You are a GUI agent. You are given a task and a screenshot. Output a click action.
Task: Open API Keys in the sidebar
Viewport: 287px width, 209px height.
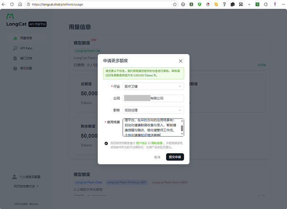pyautogui.click(x=26, y=48)
